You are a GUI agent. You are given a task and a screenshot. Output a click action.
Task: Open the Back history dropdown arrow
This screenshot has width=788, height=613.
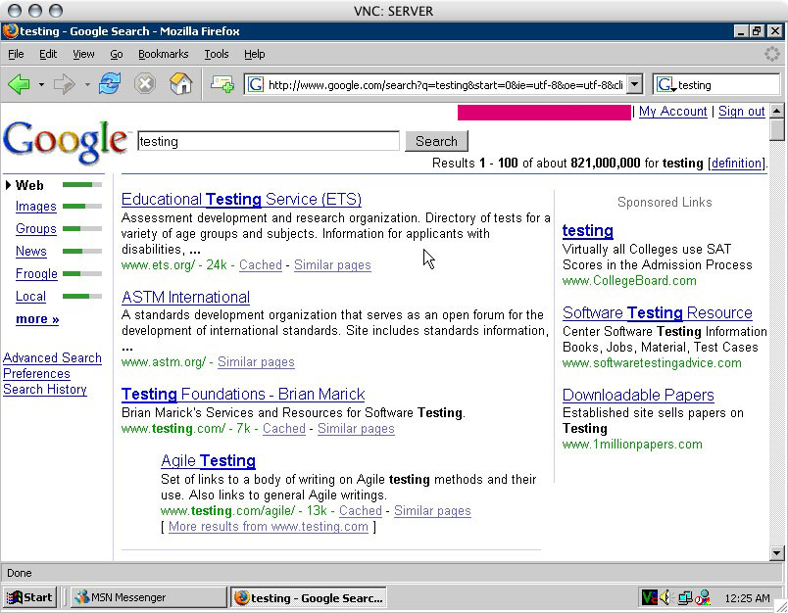(41, 84)
